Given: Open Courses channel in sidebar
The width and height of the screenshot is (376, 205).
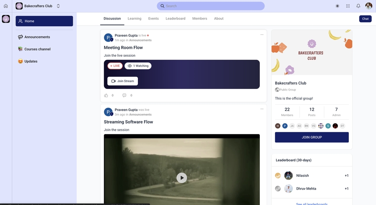Looking at the screenshot, I should pos(37,49).
